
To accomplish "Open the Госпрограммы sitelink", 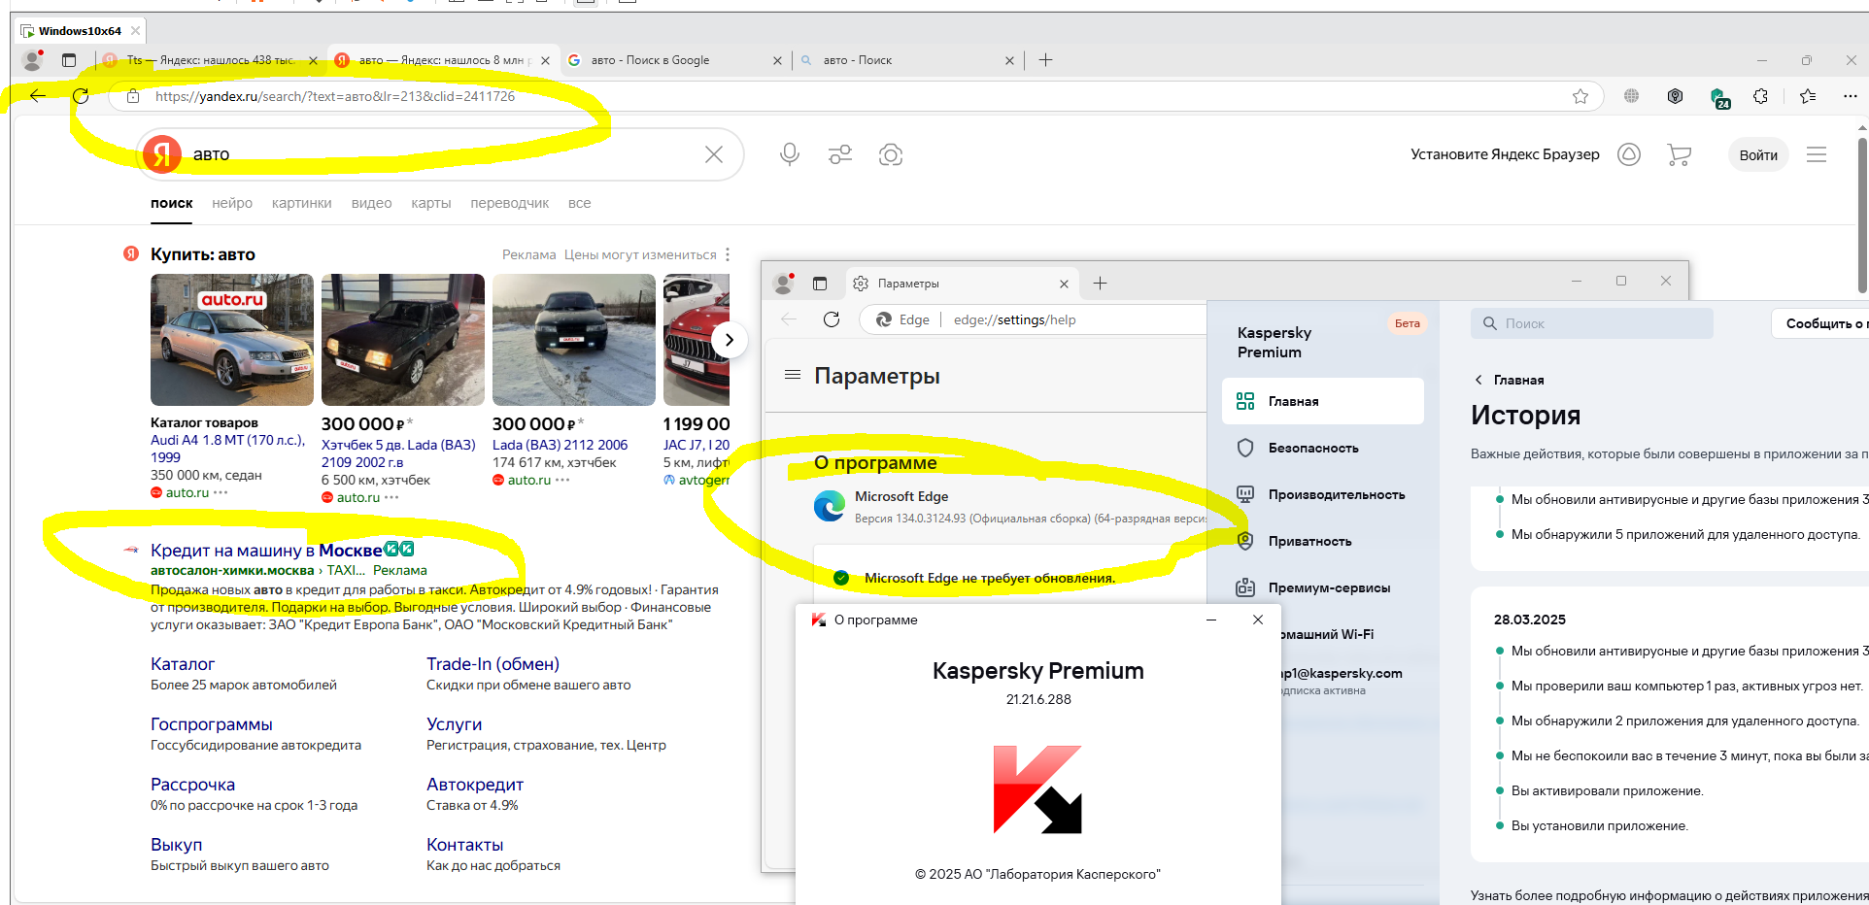I will pyautogui.click(x=212, y=724).
